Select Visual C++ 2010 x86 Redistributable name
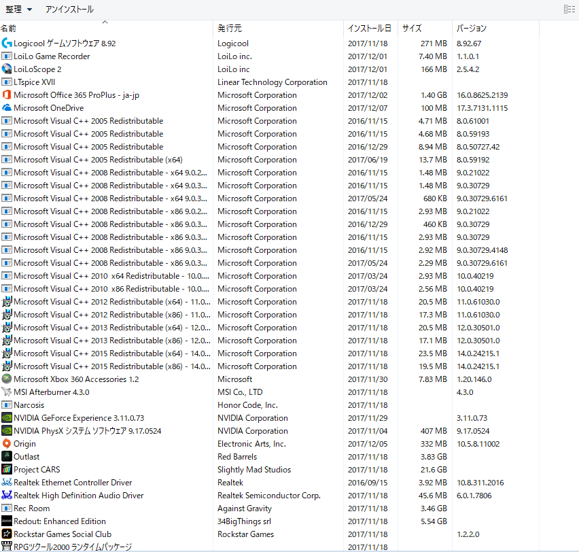This screenshot has width=579, height=552. coord(111,289)
